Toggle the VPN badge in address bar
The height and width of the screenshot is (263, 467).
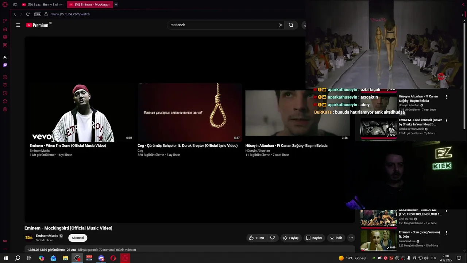(38, 14)
